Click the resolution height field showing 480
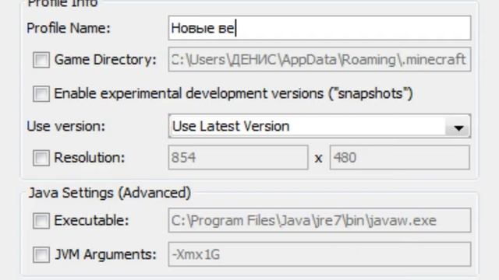The image size is (499, 280). pyautogui.click(x=400, y=157)
